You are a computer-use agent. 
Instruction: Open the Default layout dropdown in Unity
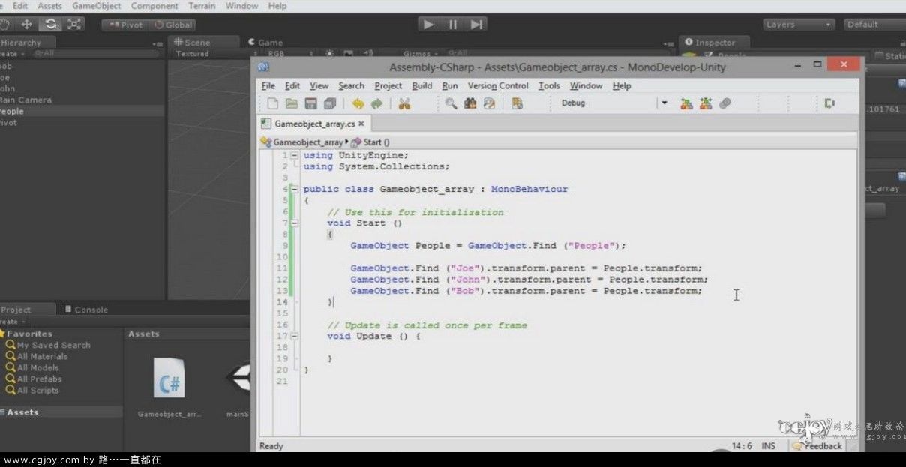point(874,25)
